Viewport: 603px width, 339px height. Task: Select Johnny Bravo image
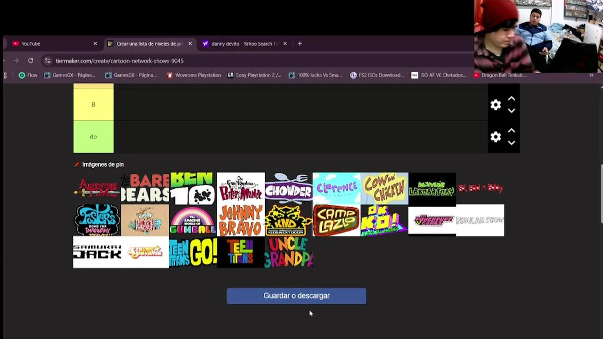pos(241,220)
